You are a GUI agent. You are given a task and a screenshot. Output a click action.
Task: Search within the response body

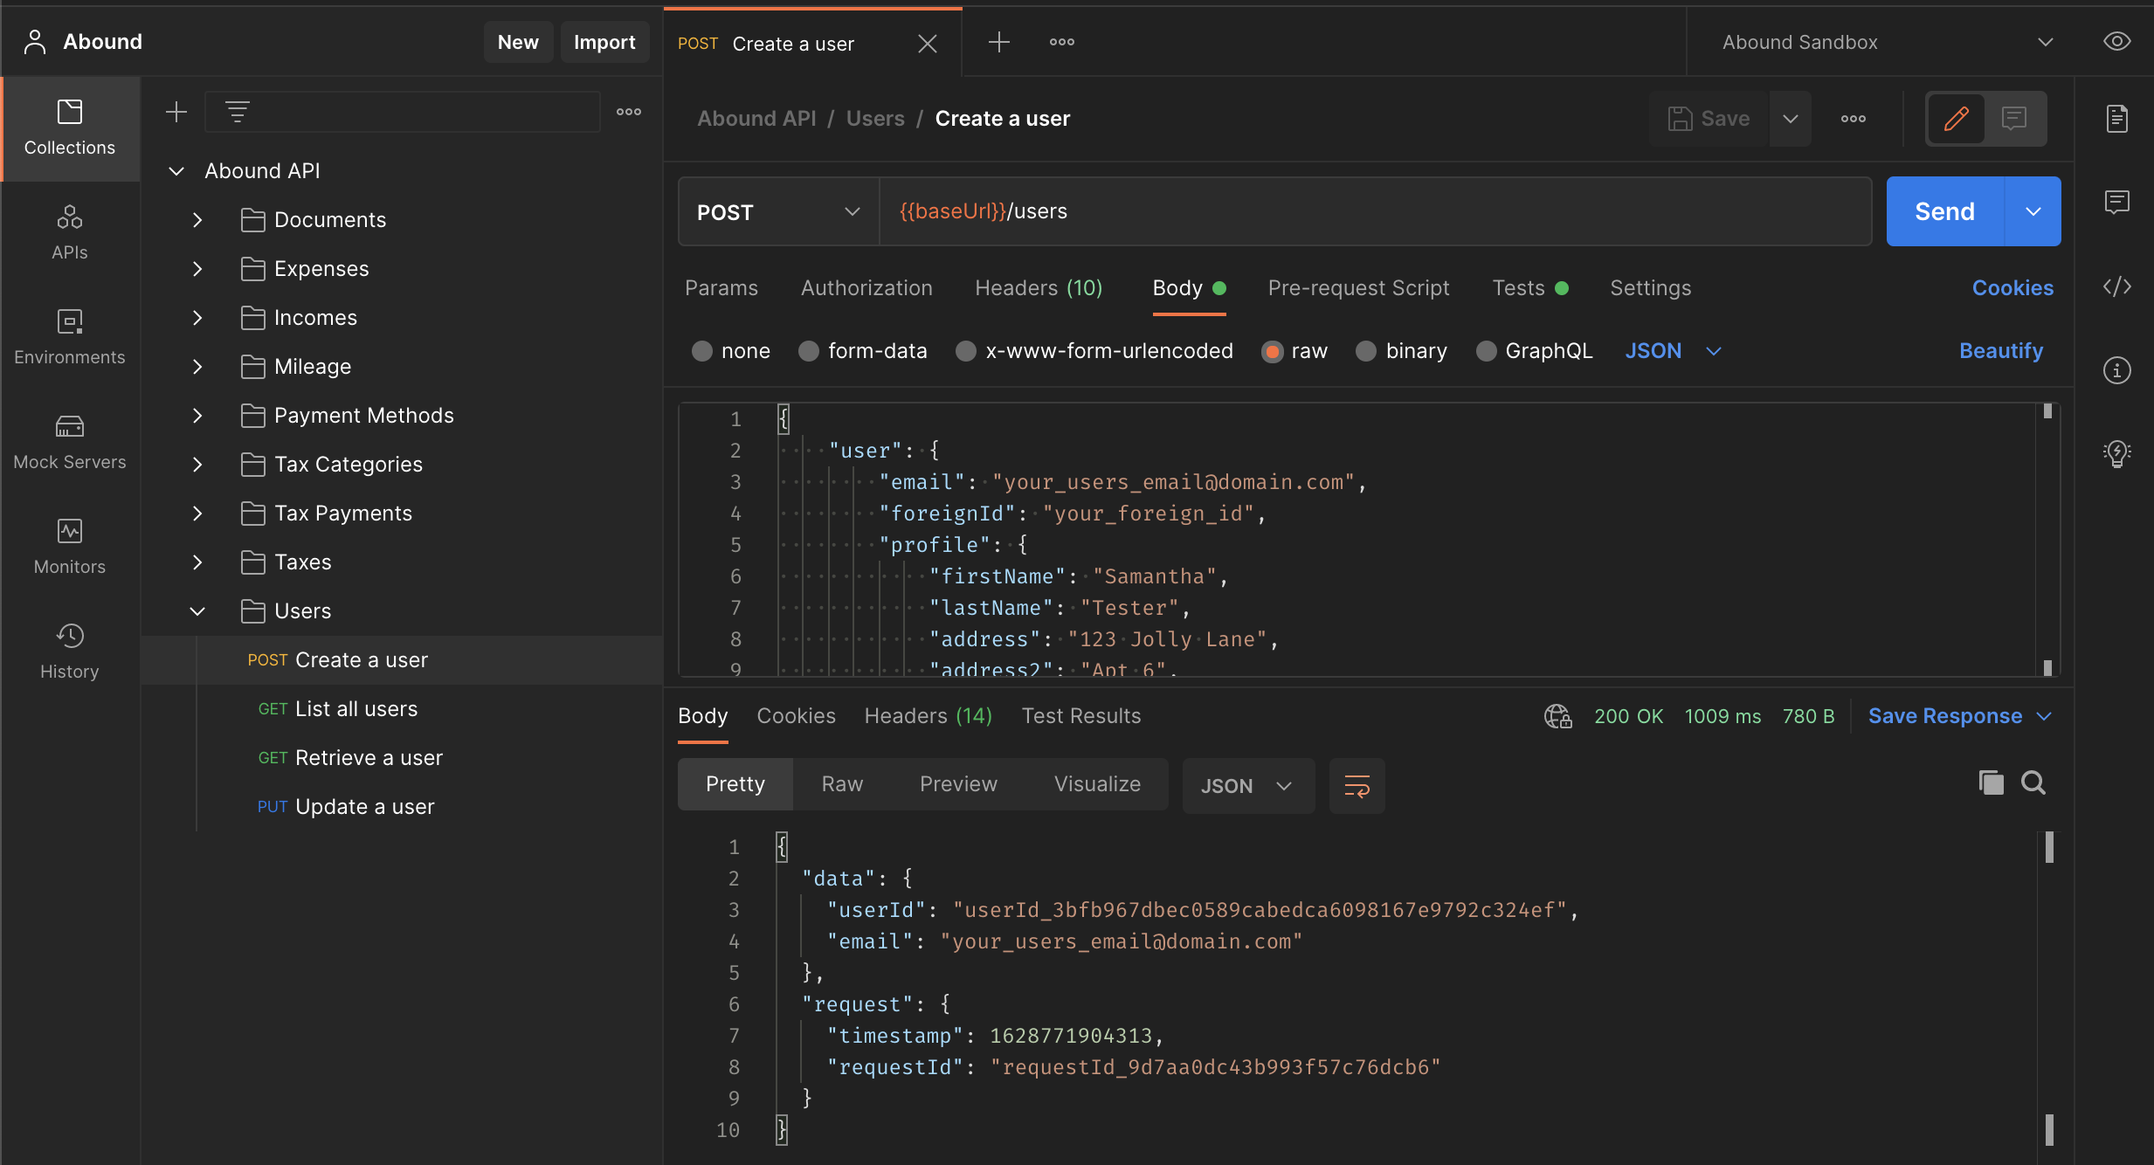coord(2033,782)
